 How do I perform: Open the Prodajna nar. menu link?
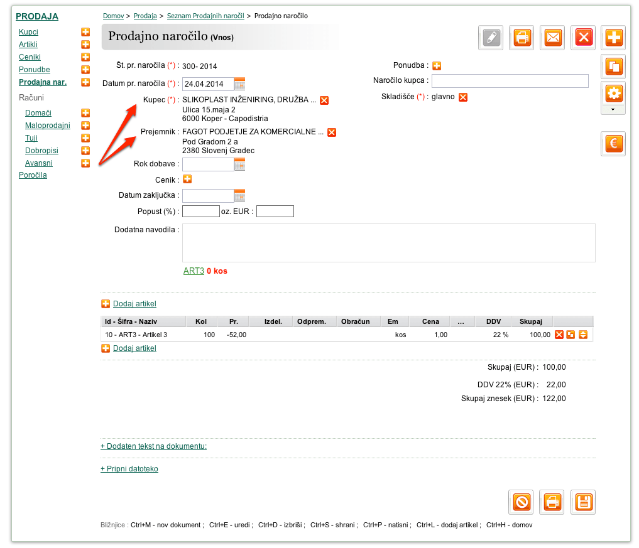point(43,82)
